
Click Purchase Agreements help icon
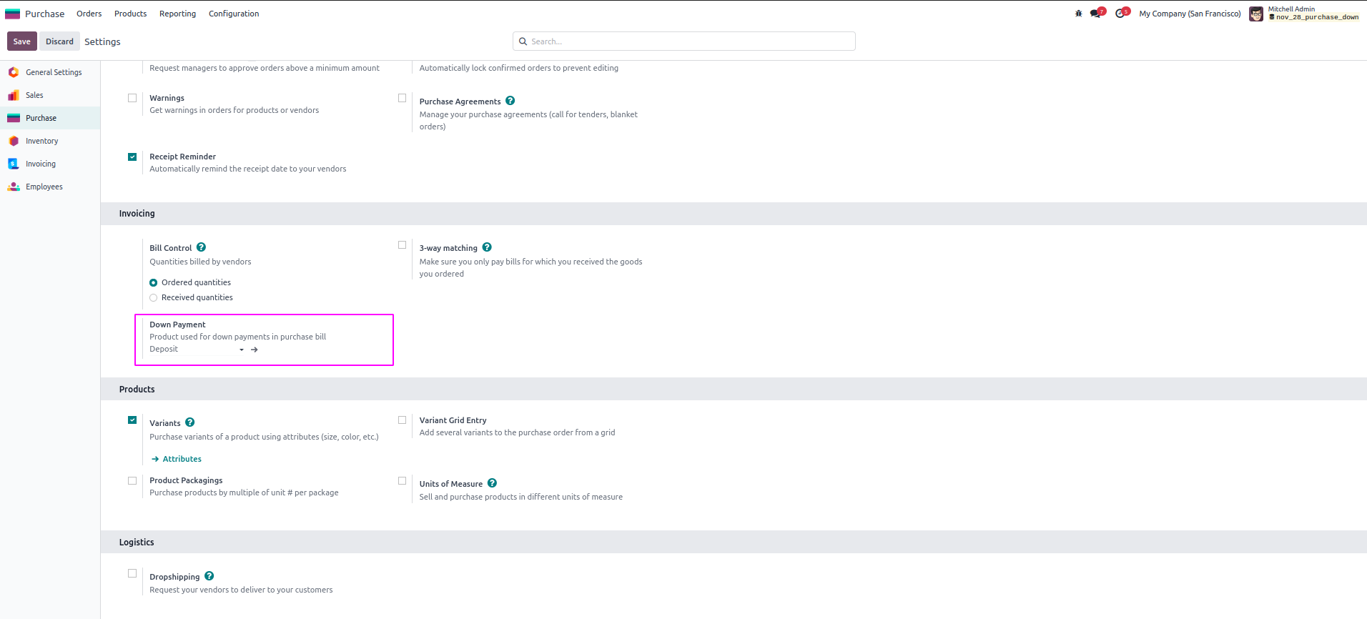[x=510, y=101]
